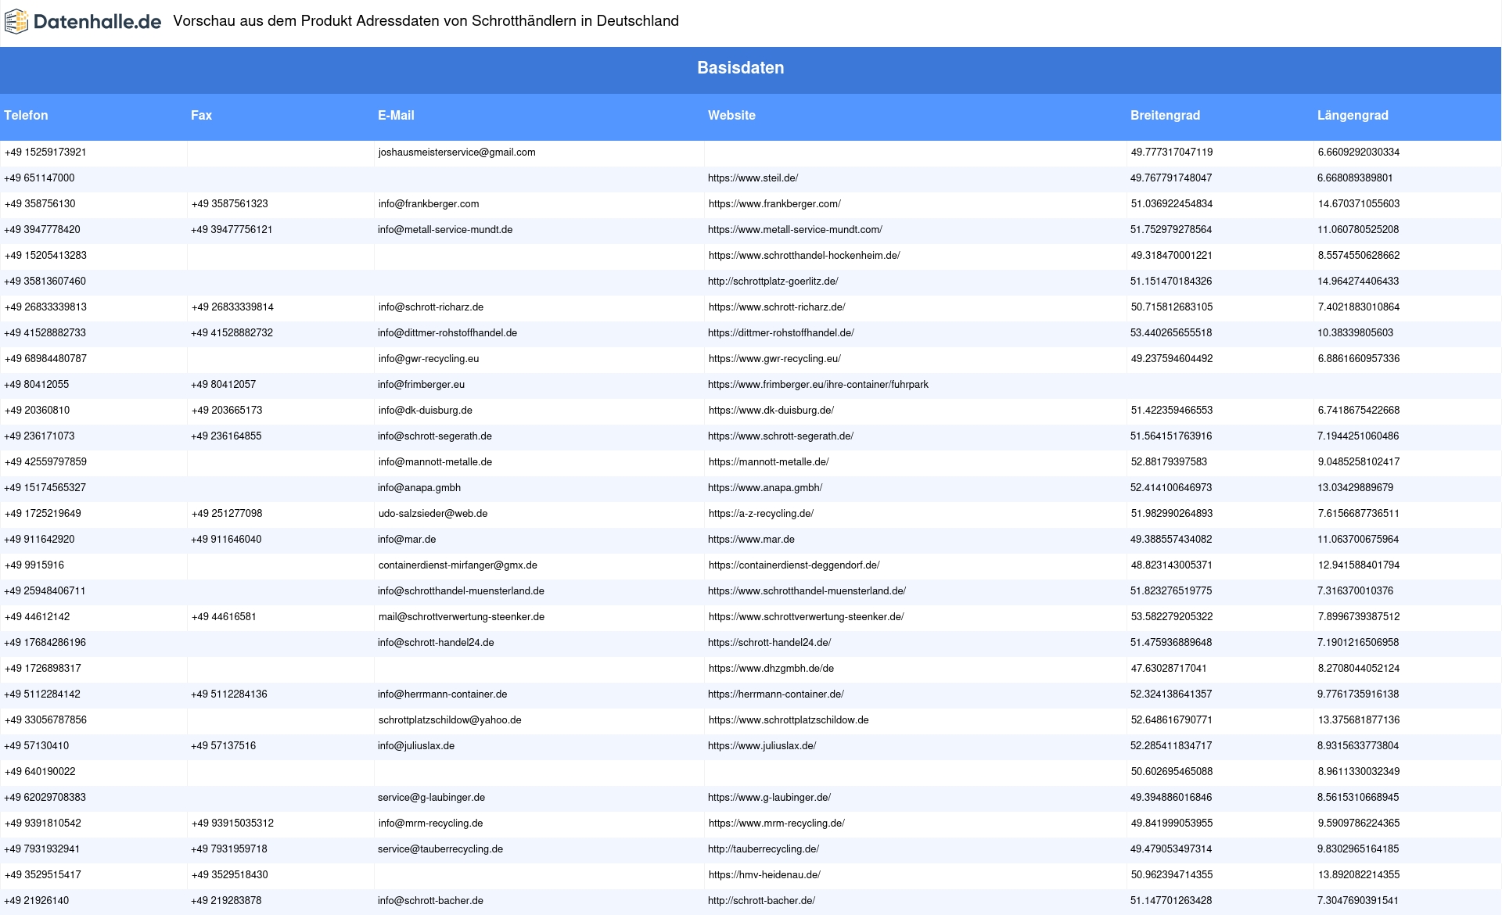The width and height of the screenshot is (1502, 915).
Task: Open the https://hmv-heidenau.de/ website link
Action: [764, 875]
